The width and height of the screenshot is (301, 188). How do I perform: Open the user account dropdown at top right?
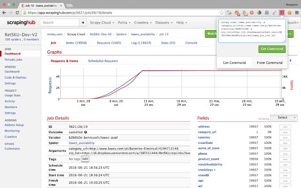click(293, 23)
